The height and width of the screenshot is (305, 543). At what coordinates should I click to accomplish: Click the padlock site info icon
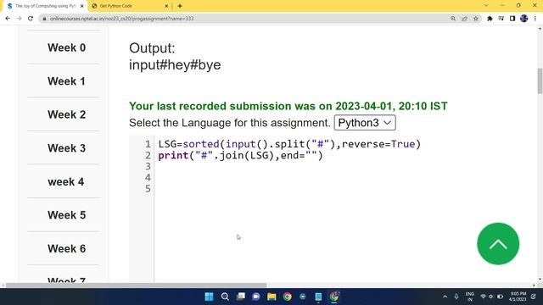44,19
